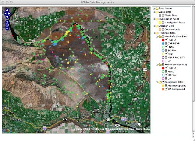Screen dimensions: 195x141
Task: Click the Google logo on the map
Action: (x=8, y=130)
